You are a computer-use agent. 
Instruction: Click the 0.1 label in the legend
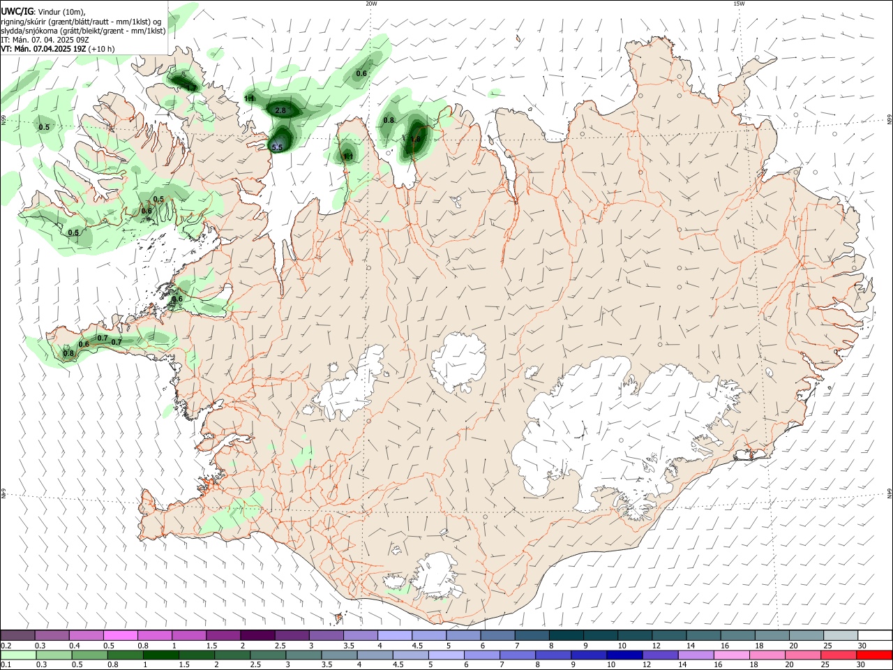(x=6, y=664)
